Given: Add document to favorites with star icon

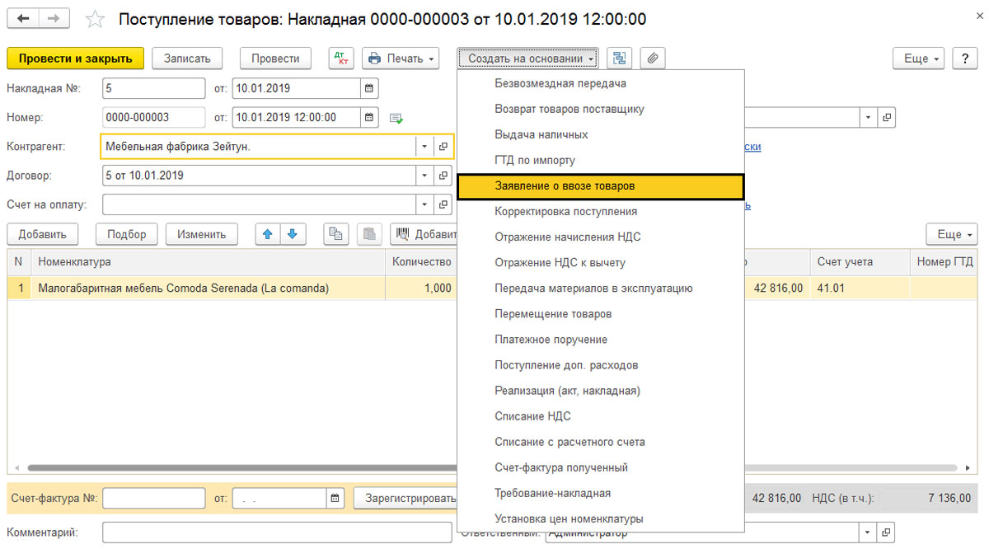Looking at the screenshot, I should point(96,19).
